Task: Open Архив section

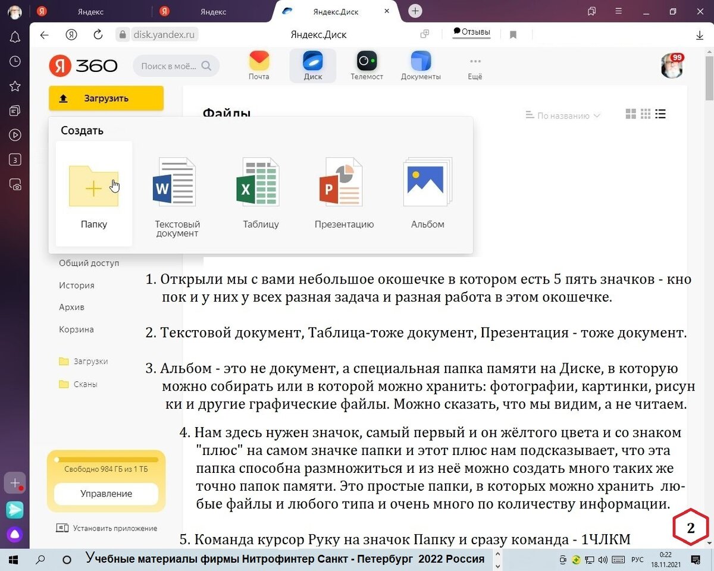Action: pyautogui.click(x=71, y=307)
